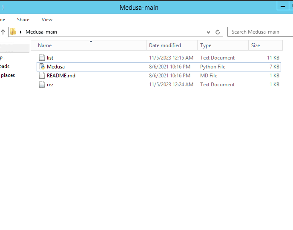Click the '7 KB' size cell
This screenshot has height=230, width=293.
pyautogui.click(x=275, y=67)
